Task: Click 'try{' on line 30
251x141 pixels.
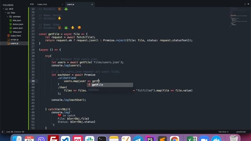Action: [48, 56]
